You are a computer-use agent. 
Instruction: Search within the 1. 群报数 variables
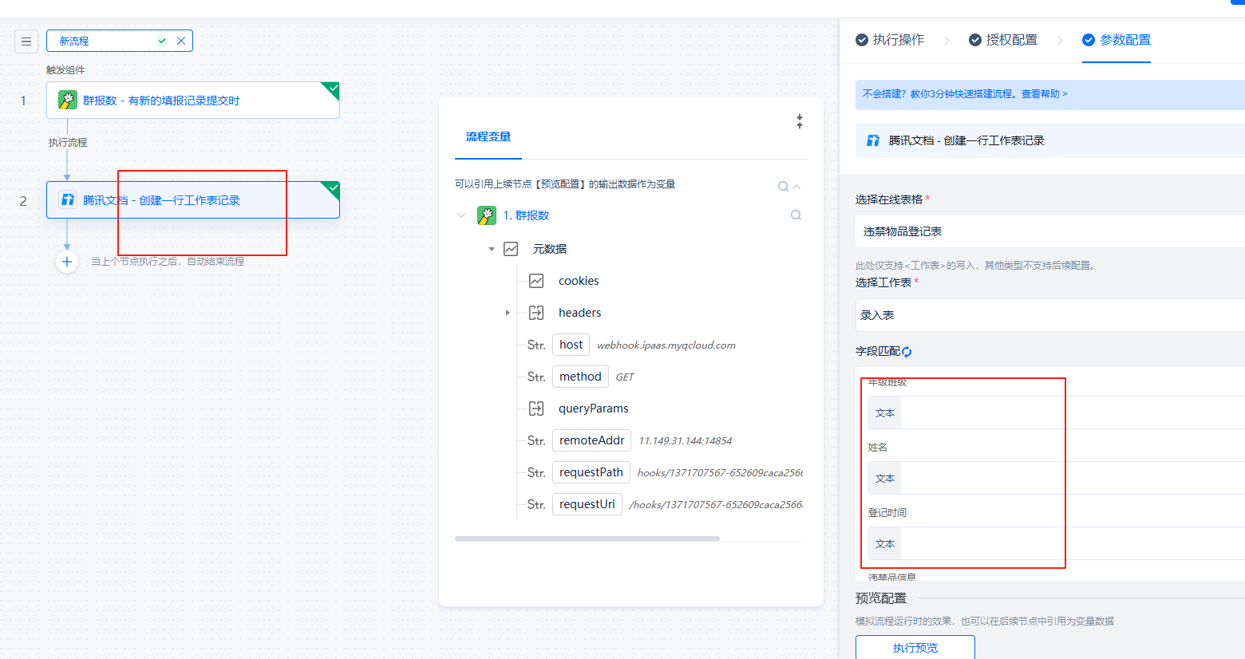796,215
